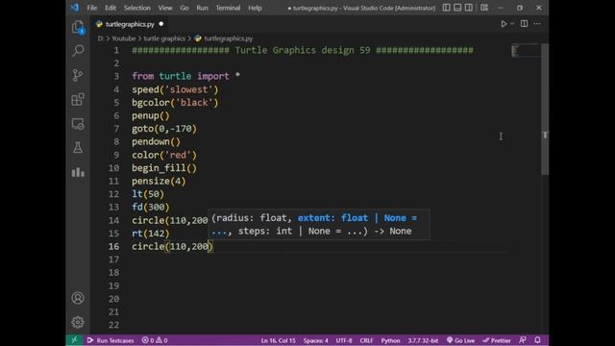The image size is (615, 346).
Task: Click the fd(300) code line
Action: click(x=151, y=208)
